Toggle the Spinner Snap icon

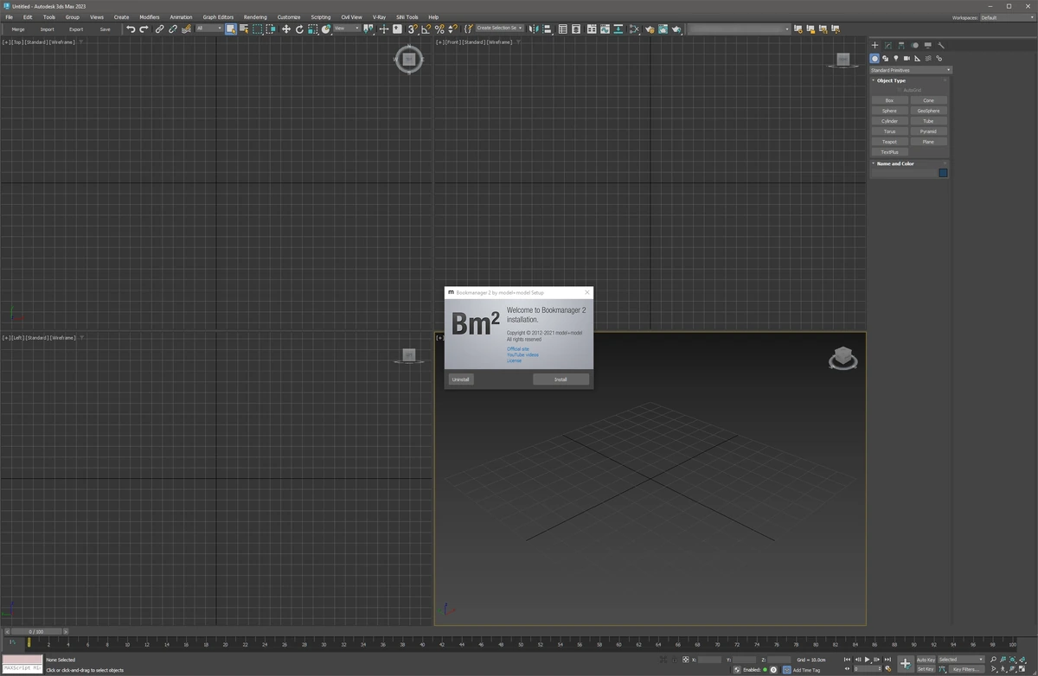click(452, 29)
